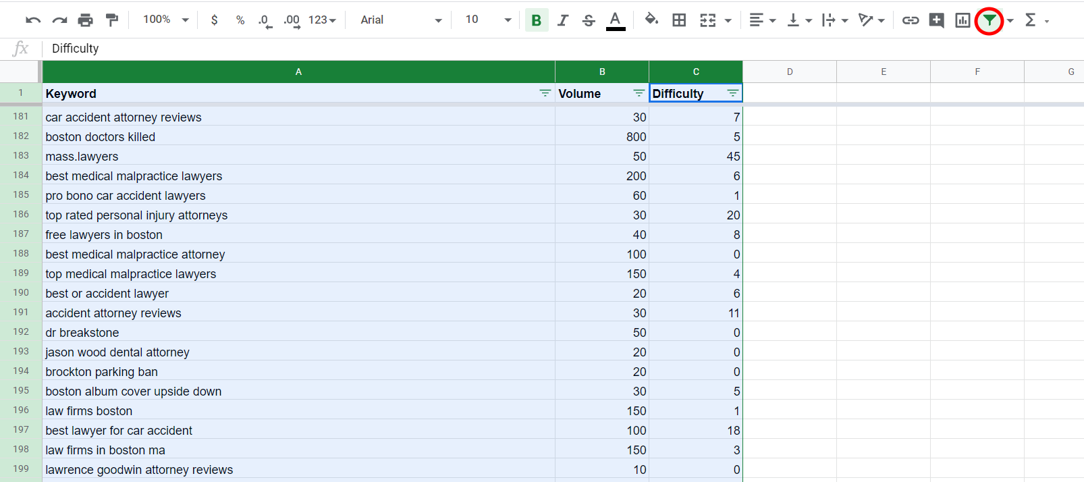
Task: Toggle the Keyword column filter
Action: coord(545,93)
